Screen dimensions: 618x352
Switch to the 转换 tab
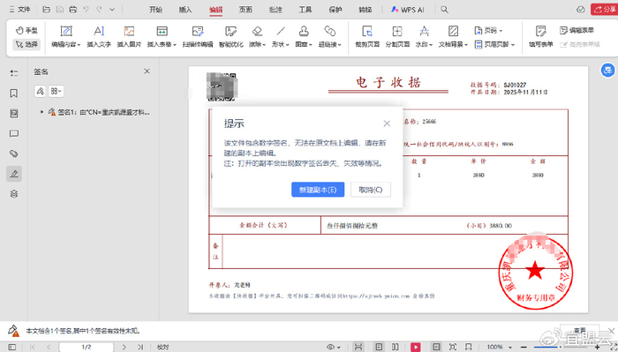pyautogui.click(x=366, y=10)
